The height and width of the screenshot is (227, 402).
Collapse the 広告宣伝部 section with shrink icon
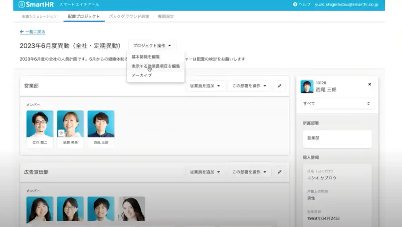click(x=280, y=172)
